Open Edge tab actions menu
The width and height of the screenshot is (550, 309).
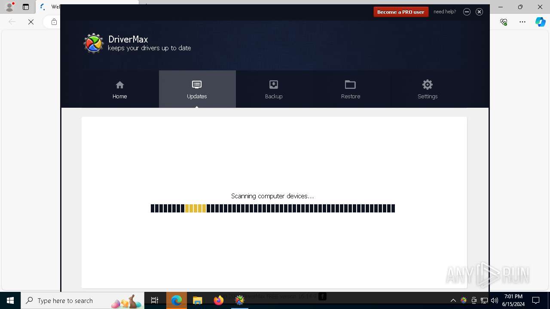pyautogui.click(x=26, y=7)
